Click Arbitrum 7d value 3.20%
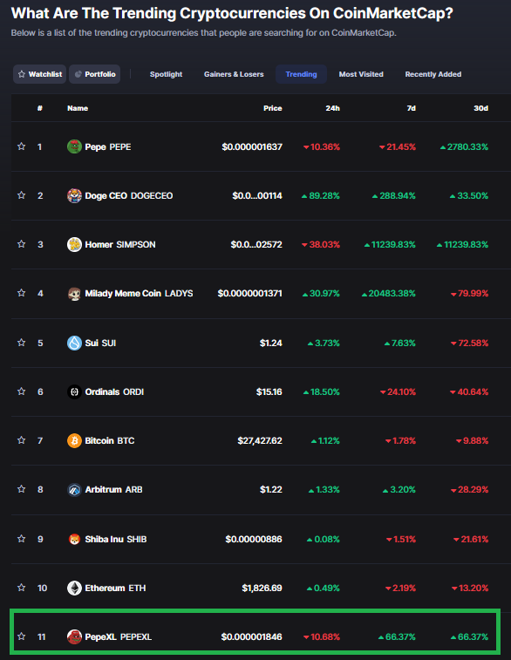 [x=399, y=489]
